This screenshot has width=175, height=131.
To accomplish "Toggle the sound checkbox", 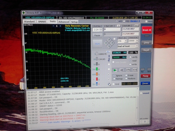I will click(141, 93).
